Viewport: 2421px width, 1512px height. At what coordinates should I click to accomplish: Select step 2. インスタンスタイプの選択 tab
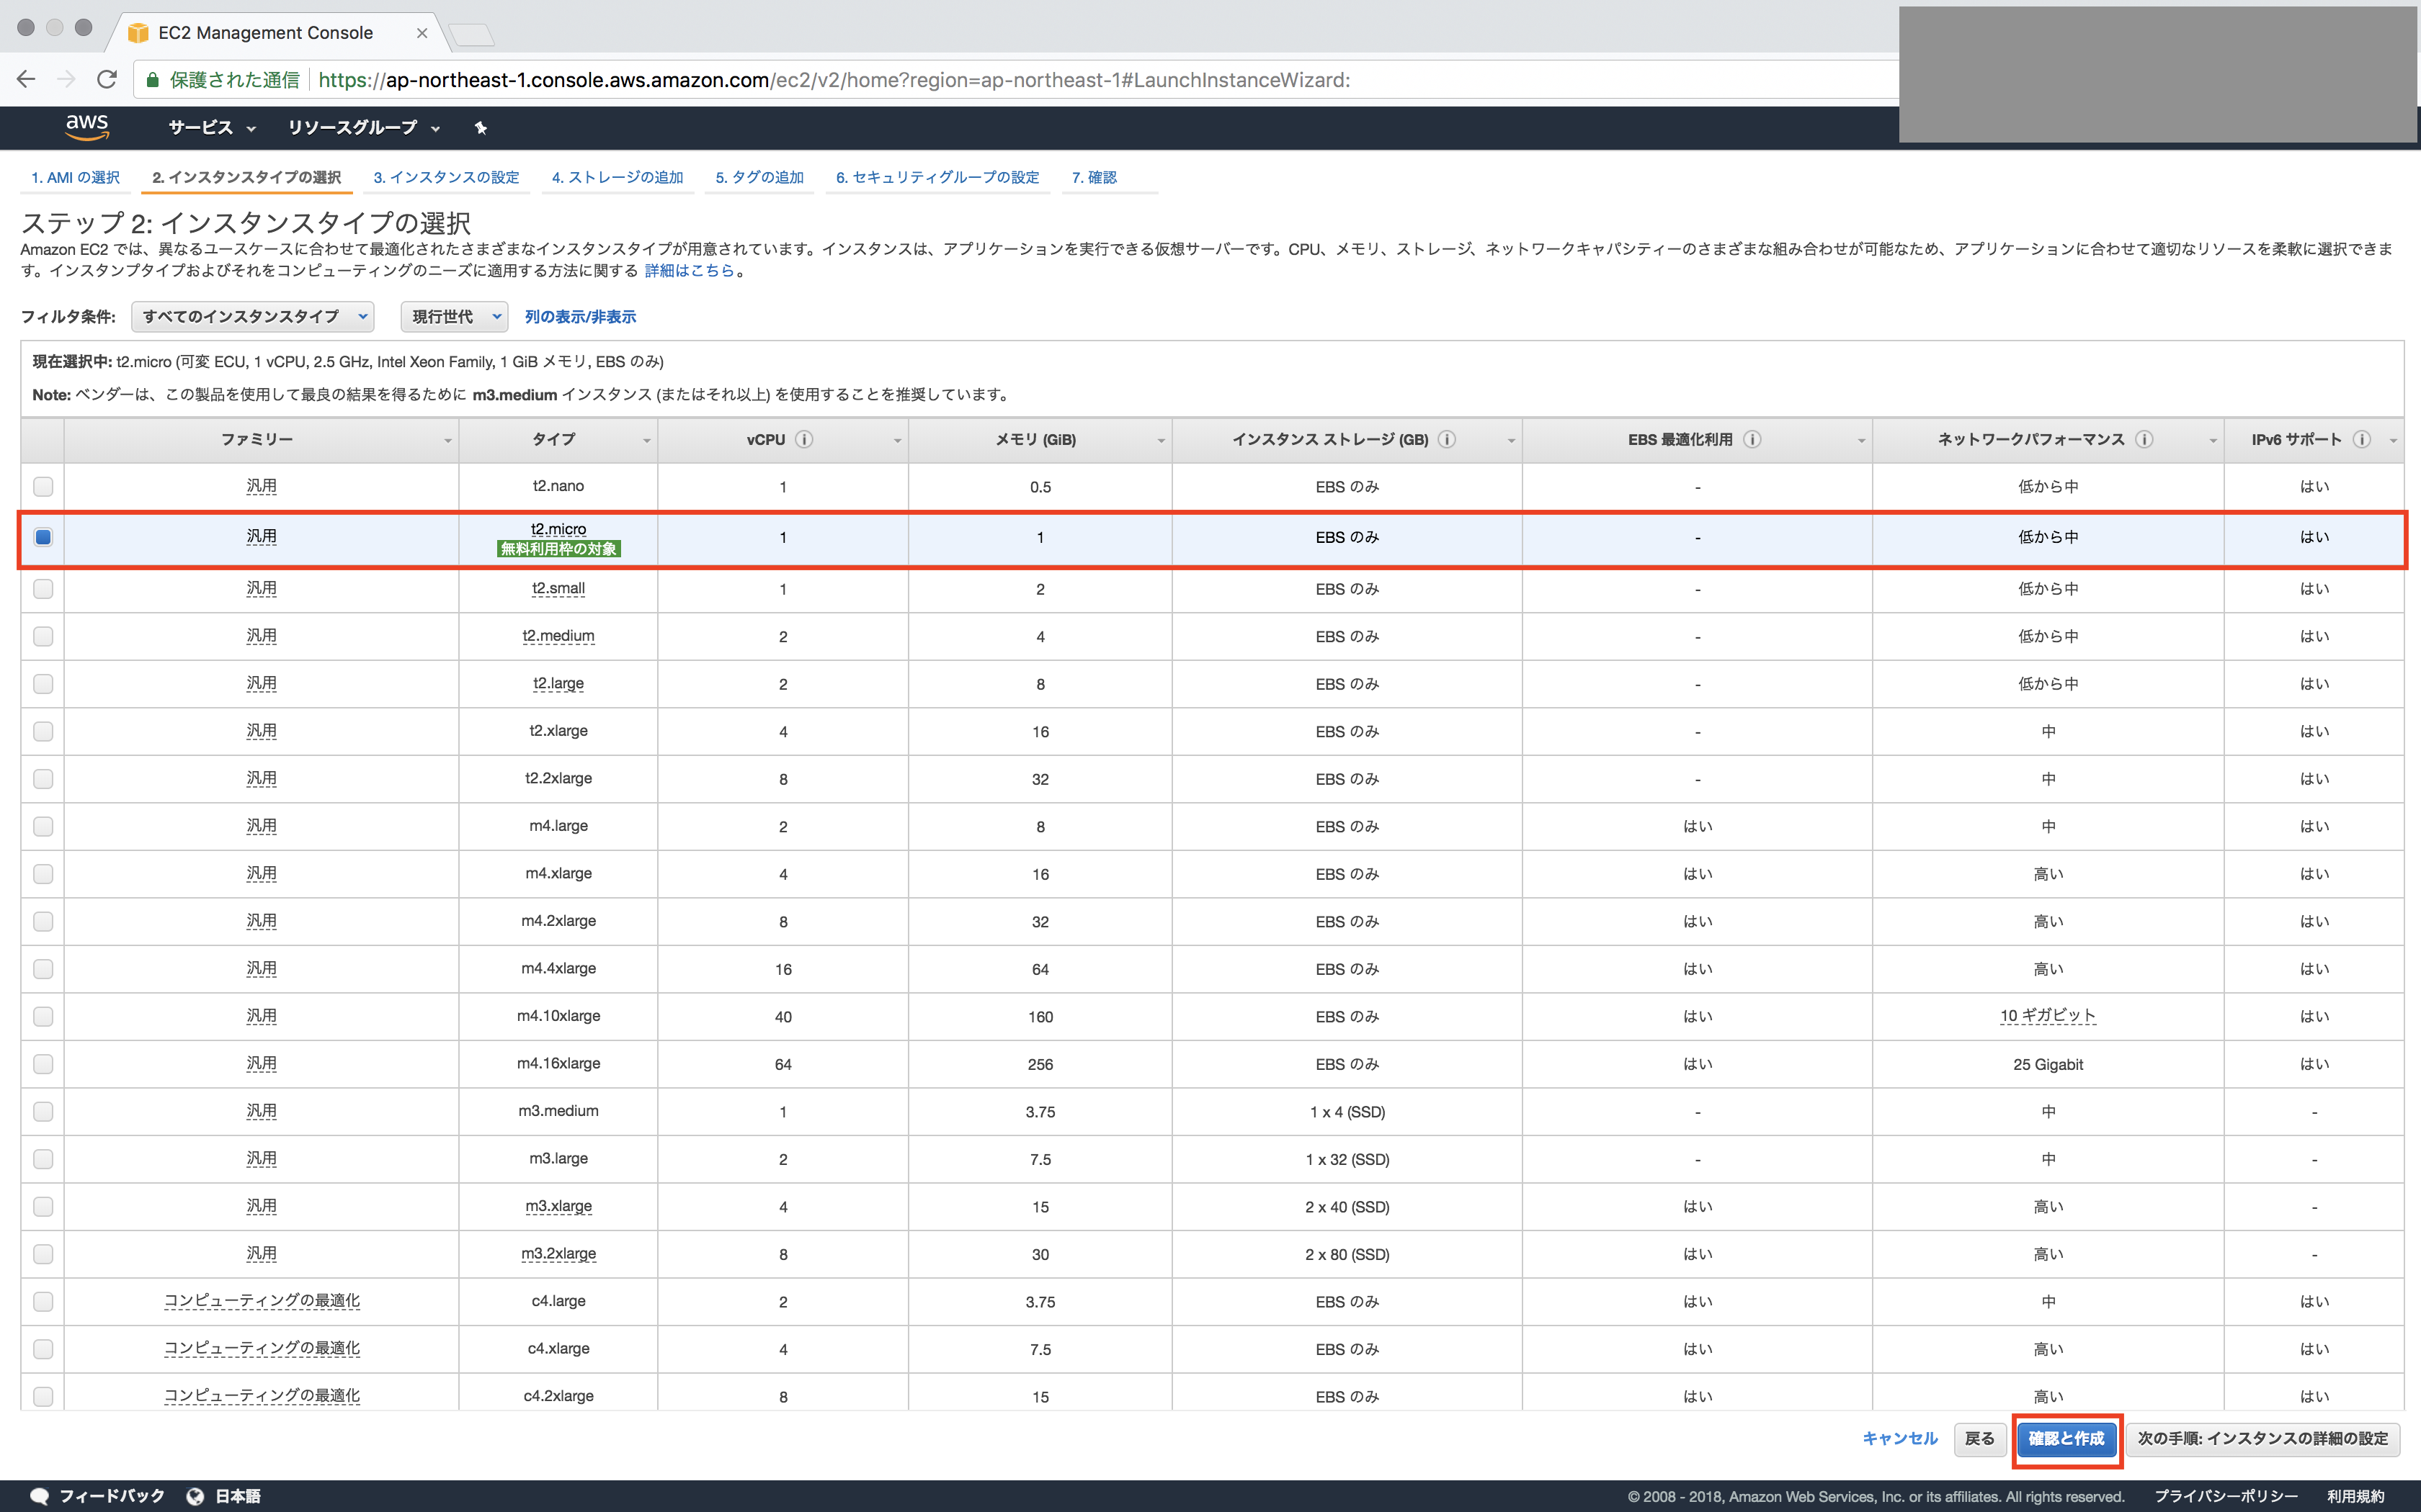coord(246,177)
